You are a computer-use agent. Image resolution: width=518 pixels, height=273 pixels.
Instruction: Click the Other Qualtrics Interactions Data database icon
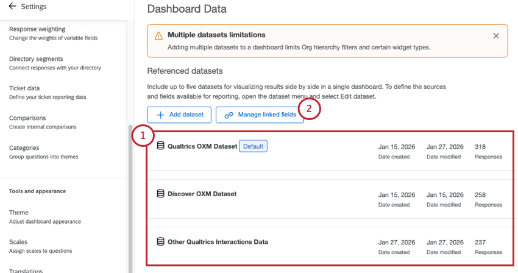coord(161,242)
